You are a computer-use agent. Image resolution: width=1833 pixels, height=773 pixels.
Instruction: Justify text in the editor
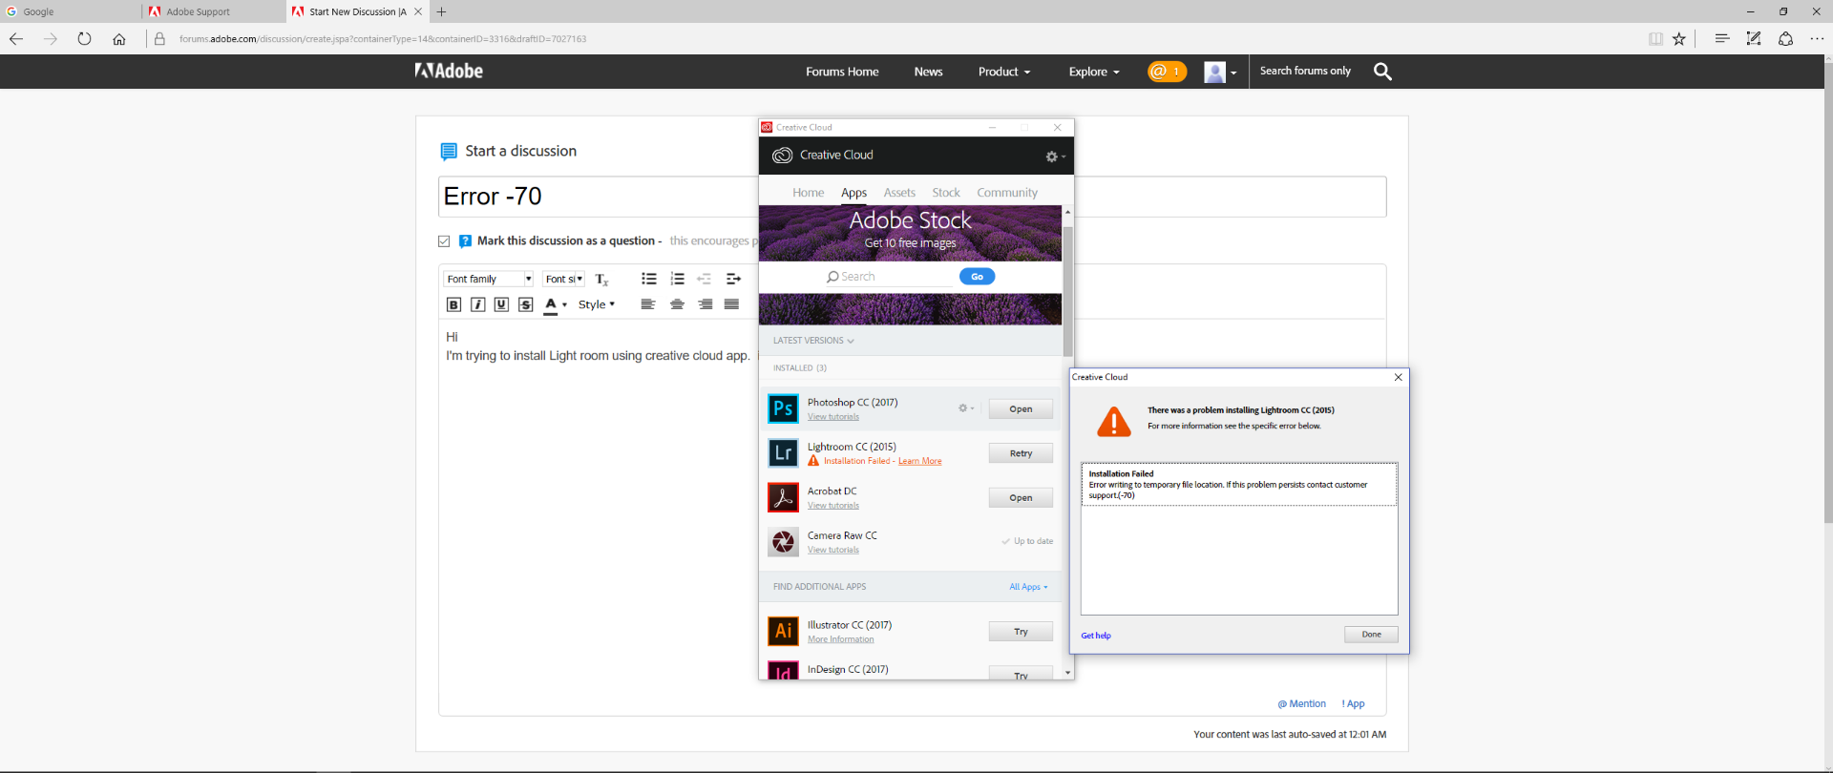pyautogui.click(x=731, y=304)
